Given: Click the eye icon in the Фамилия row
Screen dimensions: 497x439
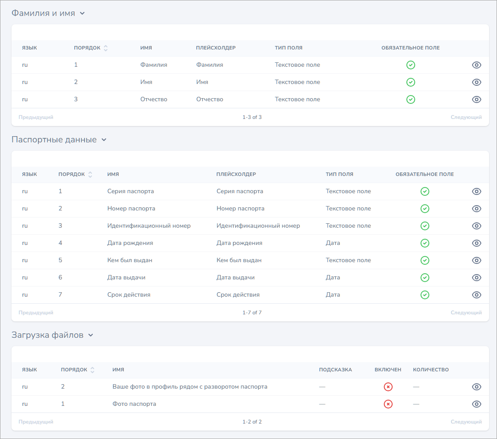Looking at the screenshot, I should point(476,65).
